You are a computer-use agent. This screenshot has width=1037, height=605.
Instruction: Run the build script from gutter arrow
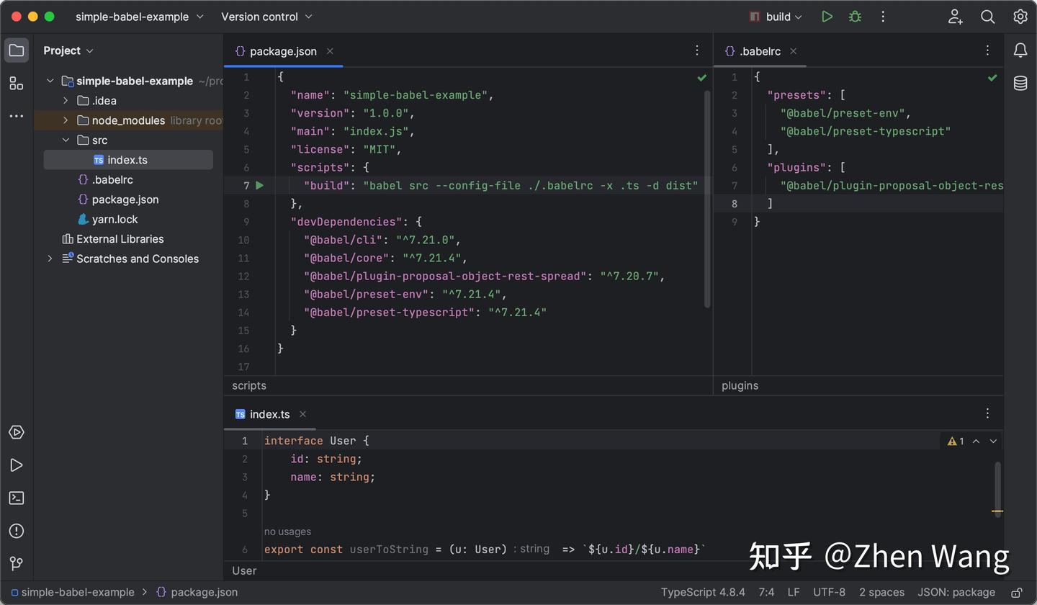[x=260, y=185]
